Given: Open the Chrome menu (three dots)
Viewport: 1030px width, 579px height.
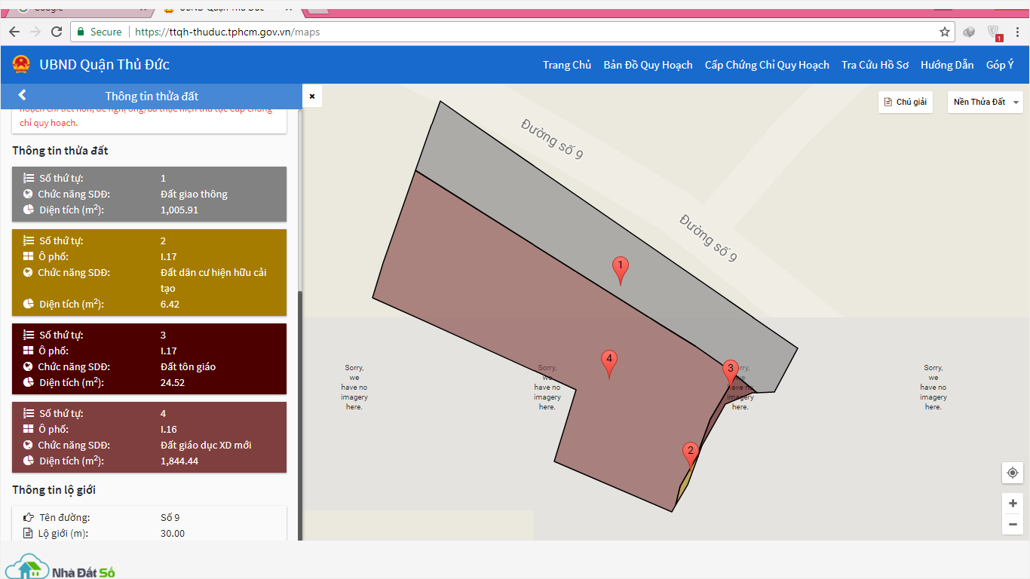Looking at the screenshot, I should click(1018, 32).
